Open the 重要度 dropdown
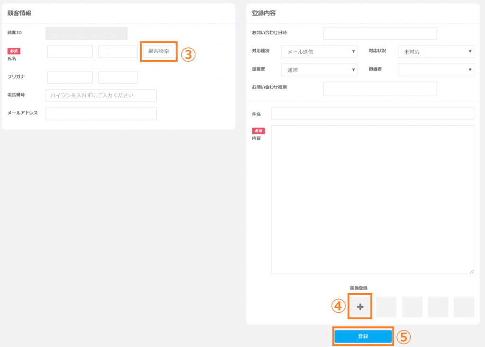This screenshot has height=347, width=485. [x=319, y=70]
